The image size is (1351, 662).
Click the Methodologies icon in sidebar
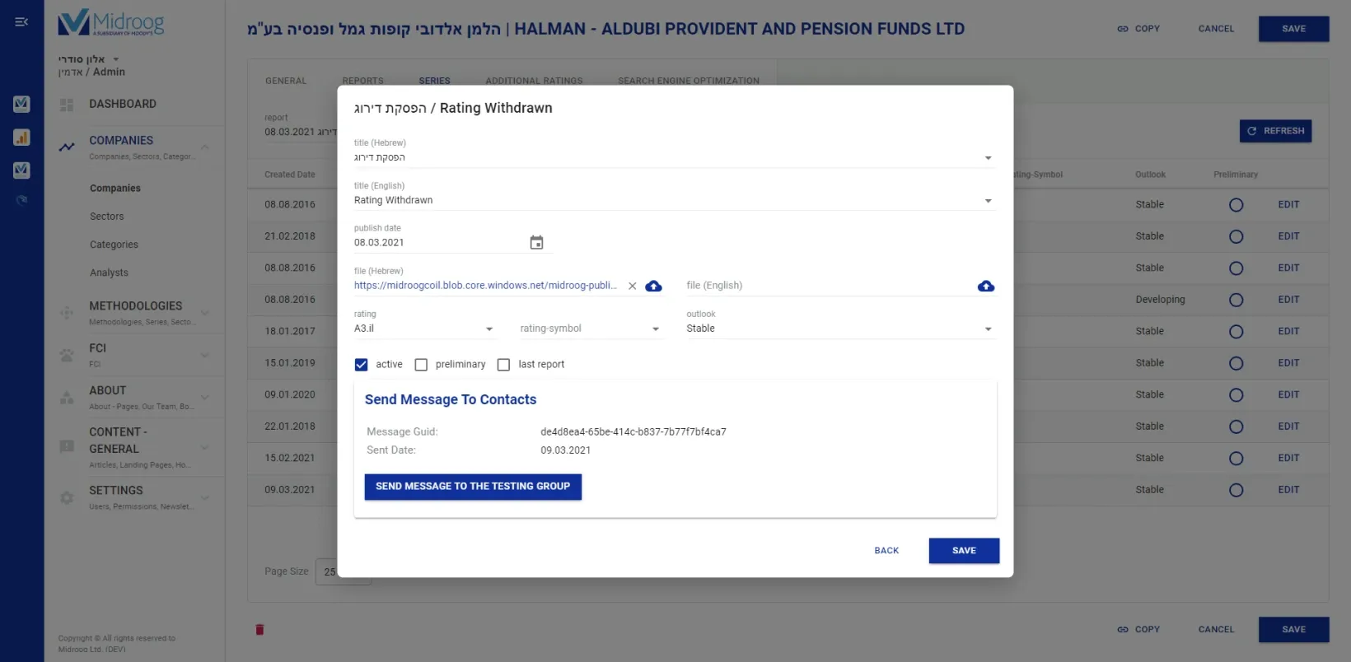[67, 312]
